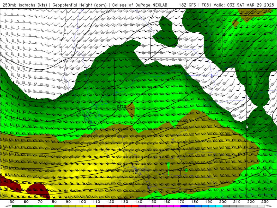Click the '100' value on the legend scale
The image size is (277, 208).
pos(82,202)
